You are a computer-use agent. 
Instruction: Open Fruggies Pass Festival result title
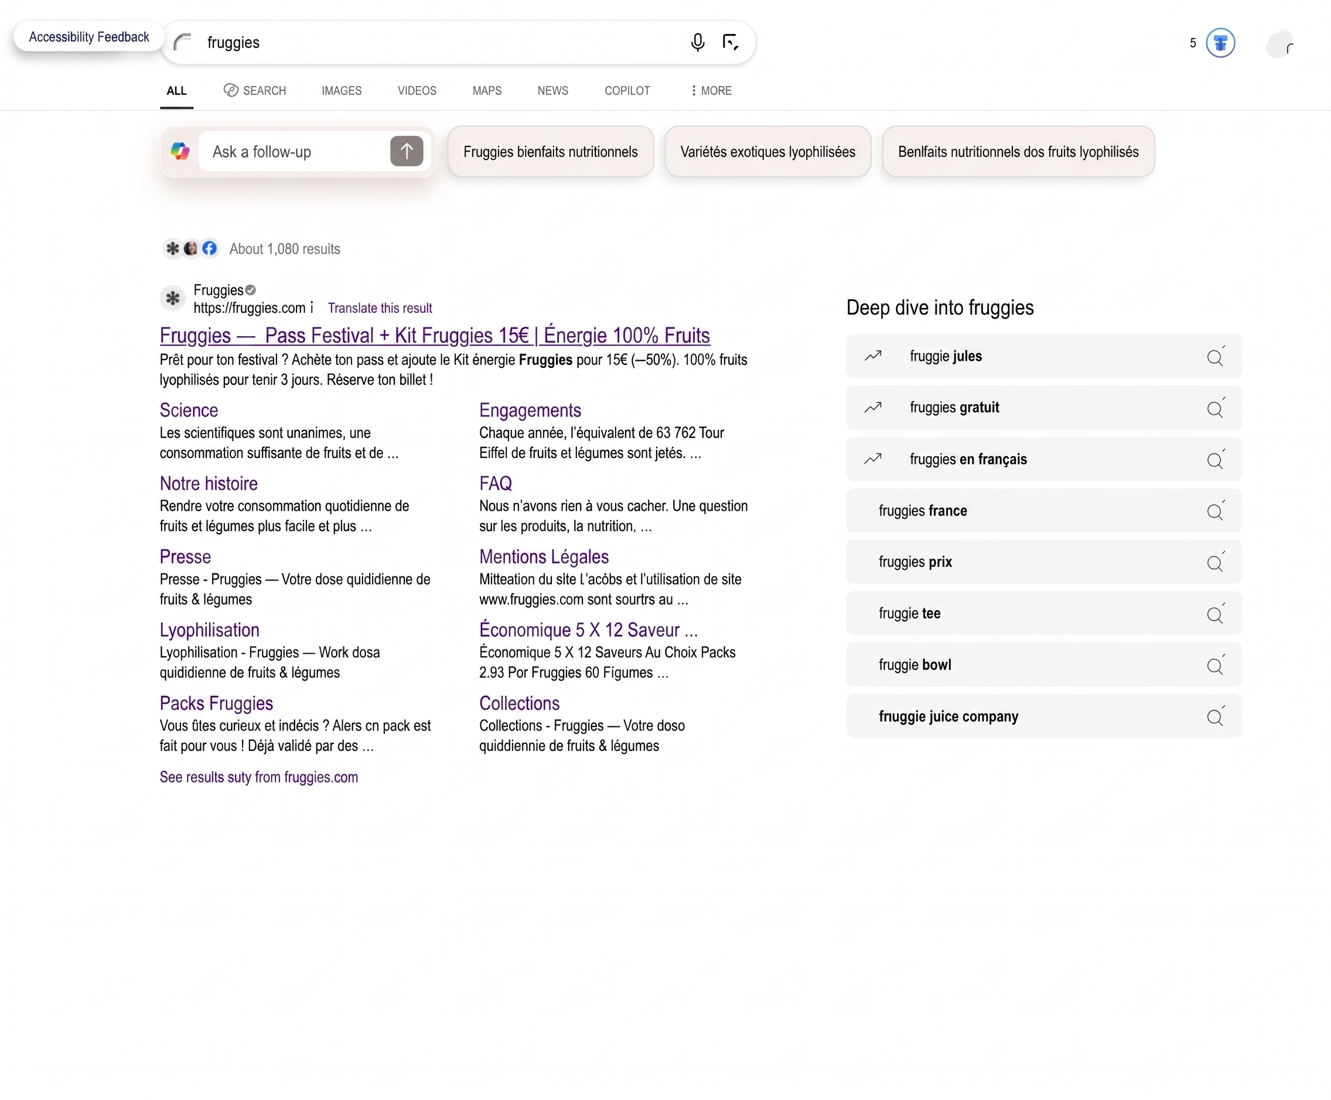pos(435,335)
